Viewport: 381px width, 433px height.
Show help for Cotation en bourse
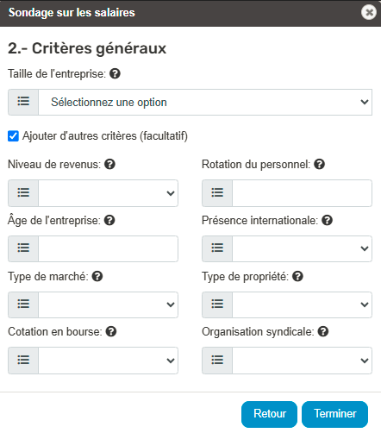(x=111, y=331)
